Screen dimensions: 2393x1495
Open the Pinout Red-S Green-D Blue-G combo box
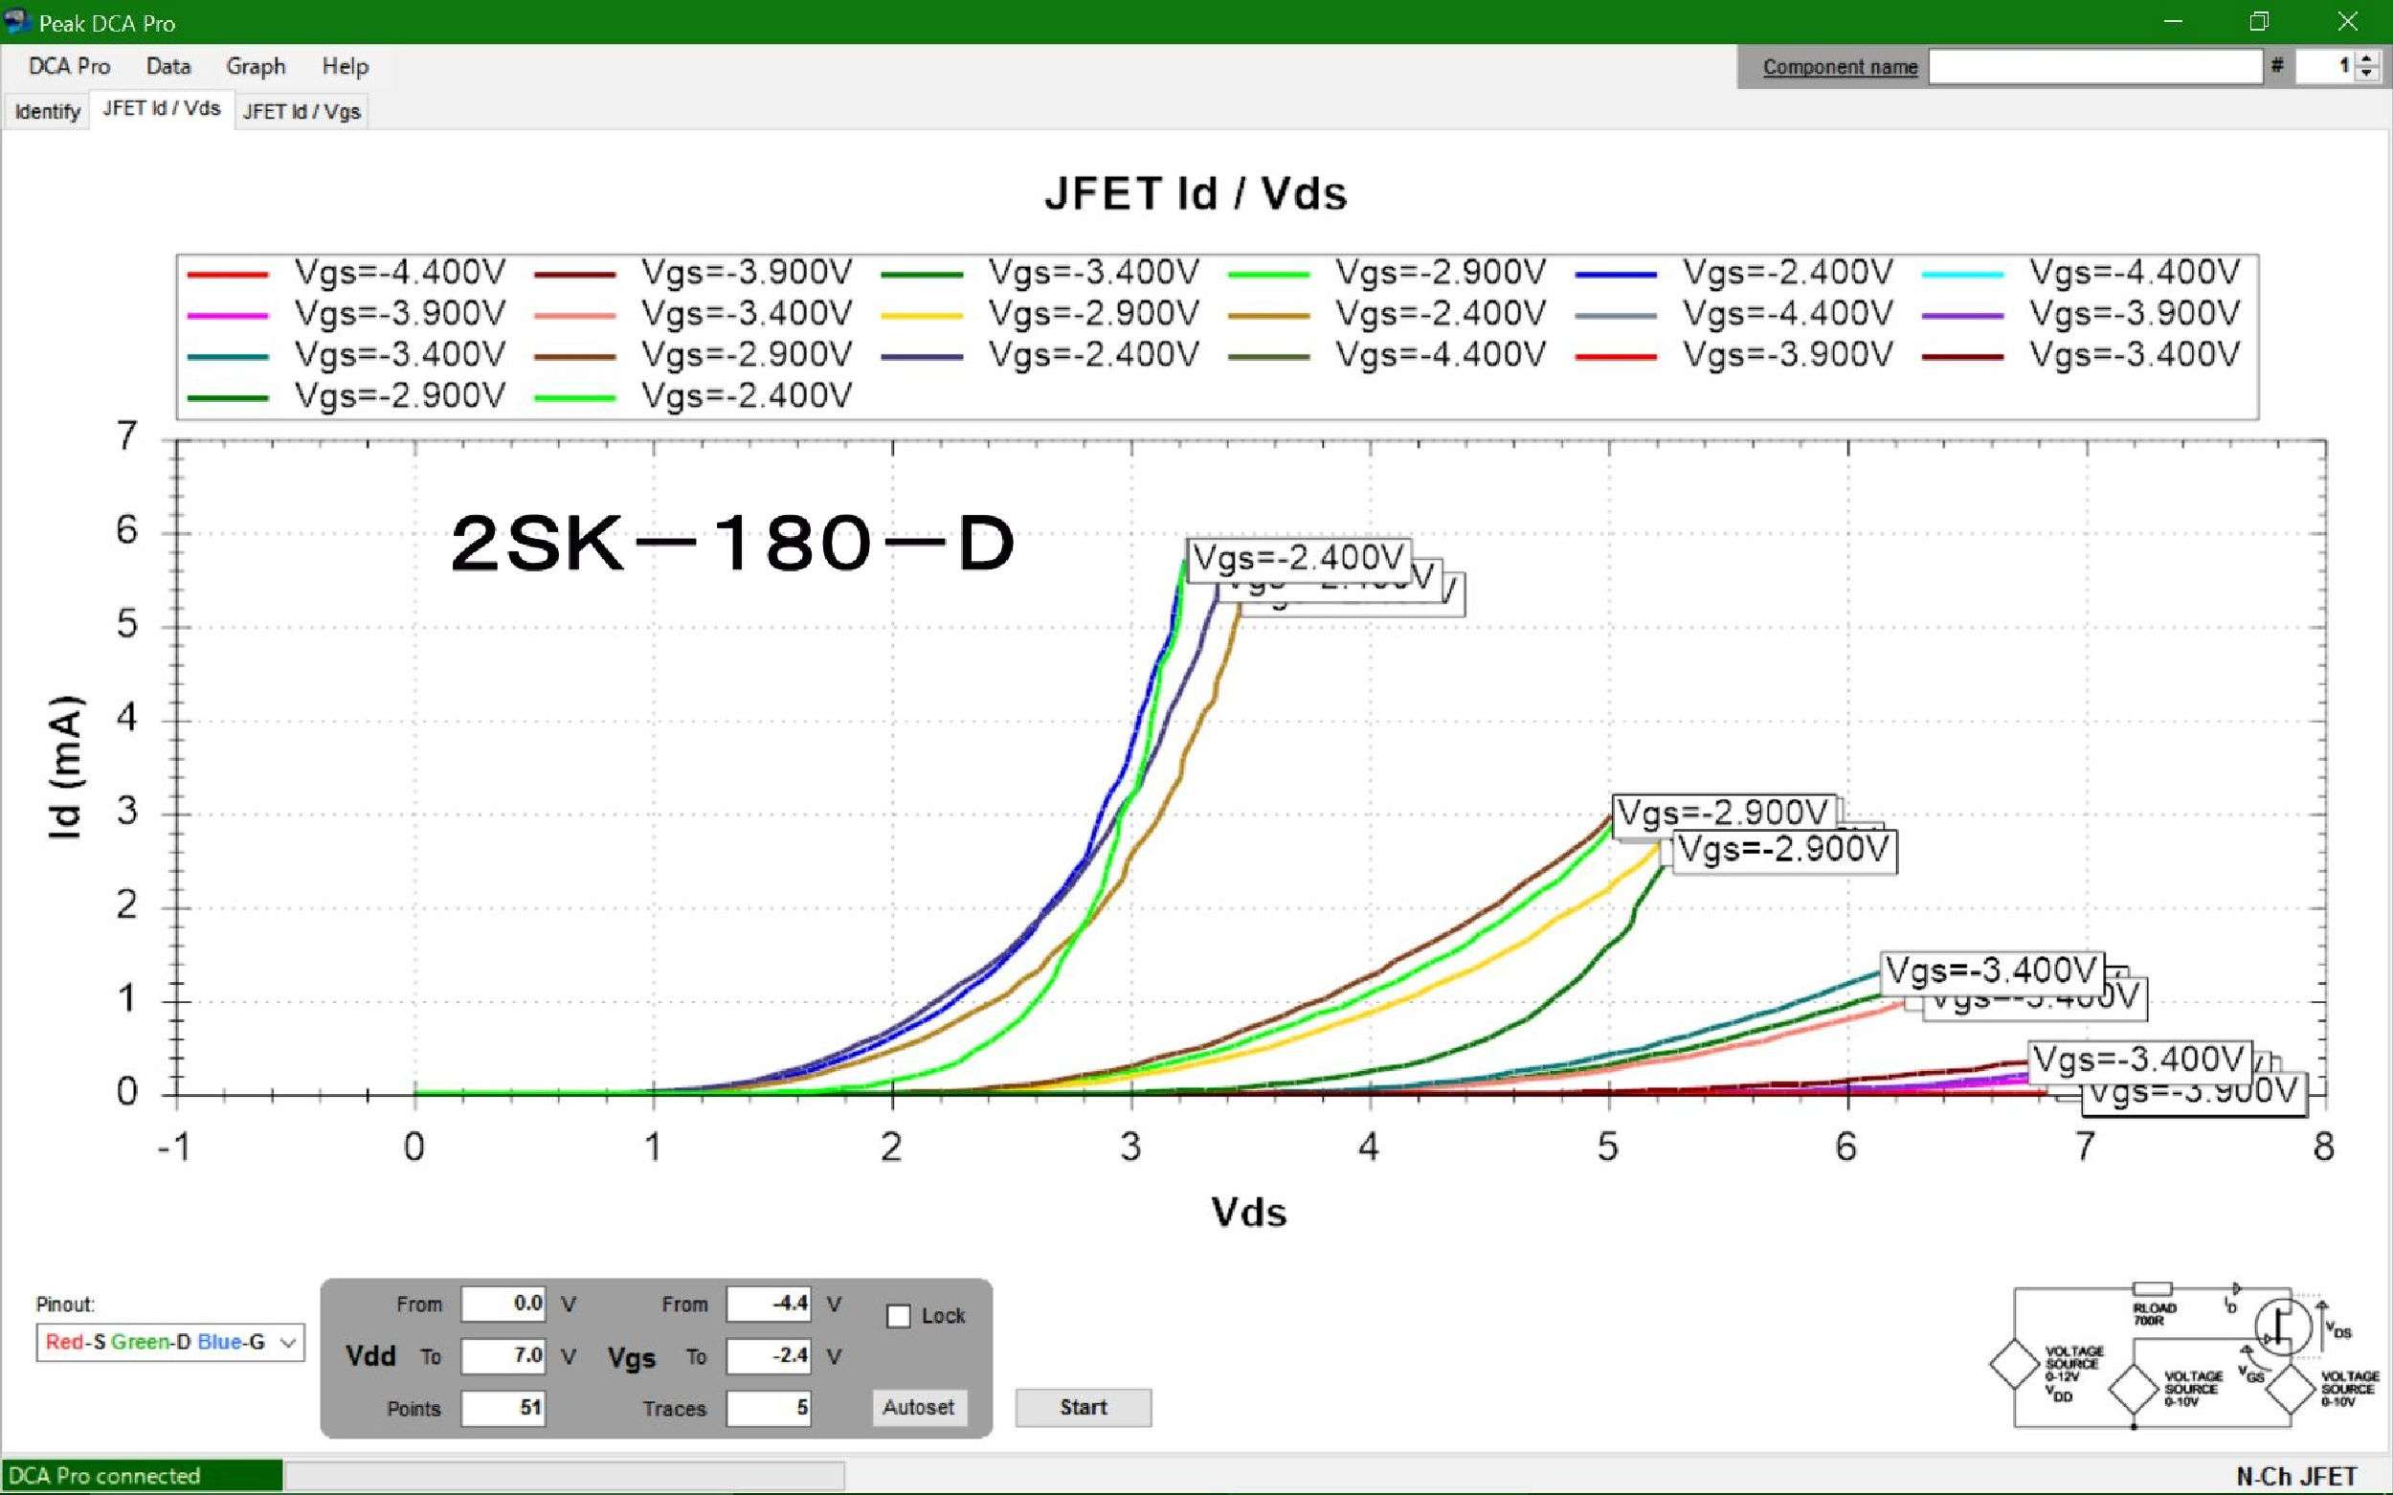(158, 1343)
